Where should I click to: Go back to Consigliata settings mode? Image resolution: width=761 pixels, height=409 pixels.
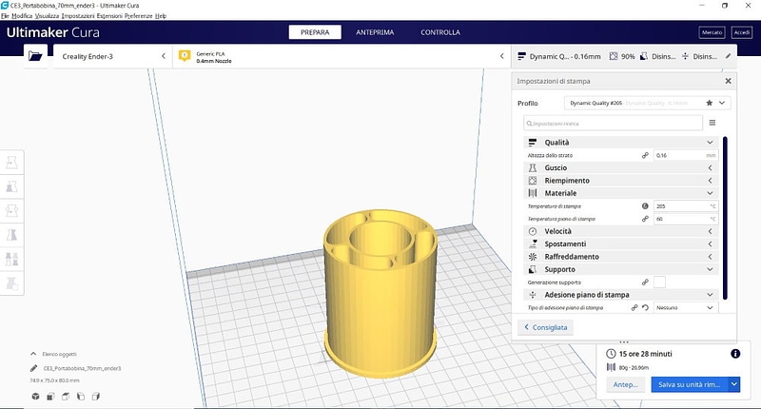click(x=545, y=327)
